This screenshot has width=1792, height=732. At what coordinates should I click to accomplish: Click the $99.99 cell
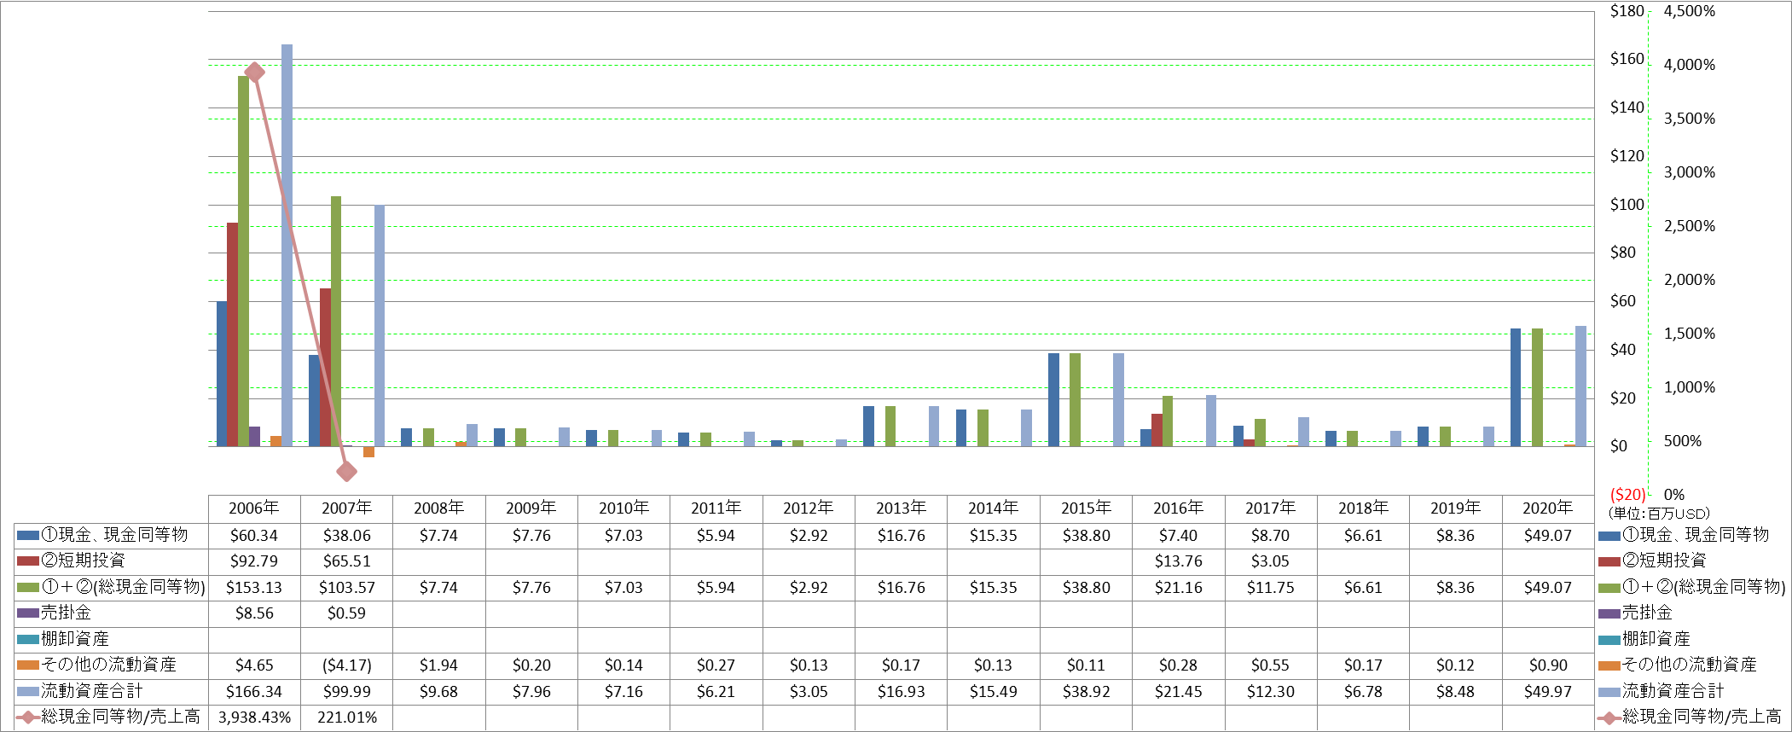346,692
